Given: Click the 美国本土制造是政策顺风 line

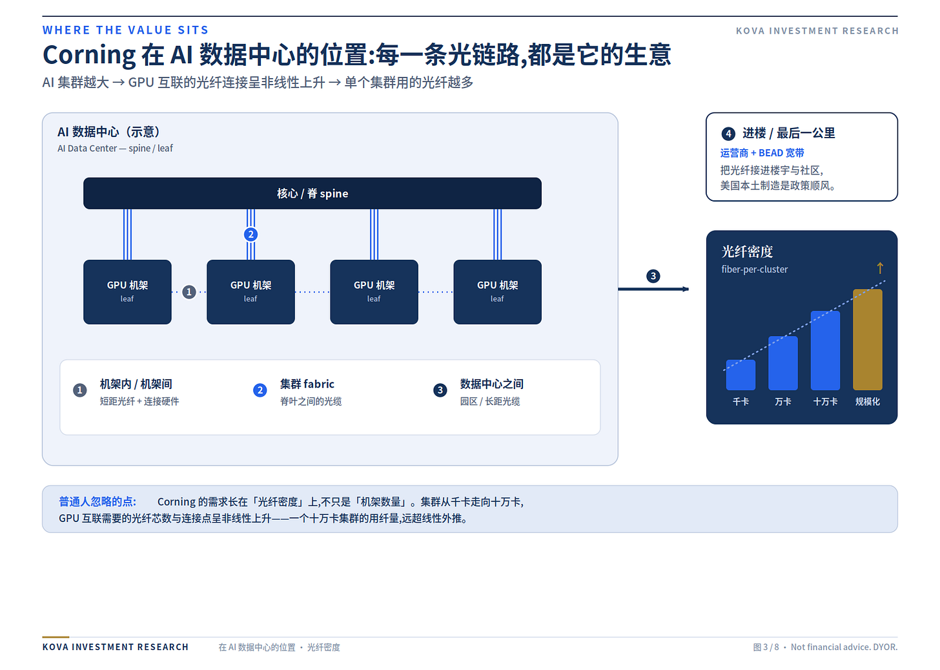Looking at the screenshot, I should 778,186.
